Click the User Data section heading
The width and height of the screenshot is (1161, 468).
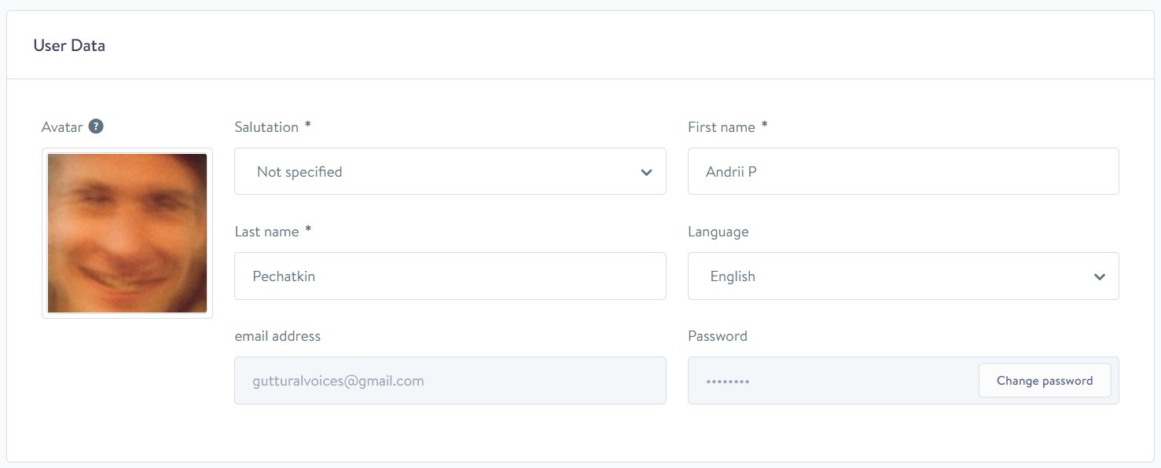[69, 46]
